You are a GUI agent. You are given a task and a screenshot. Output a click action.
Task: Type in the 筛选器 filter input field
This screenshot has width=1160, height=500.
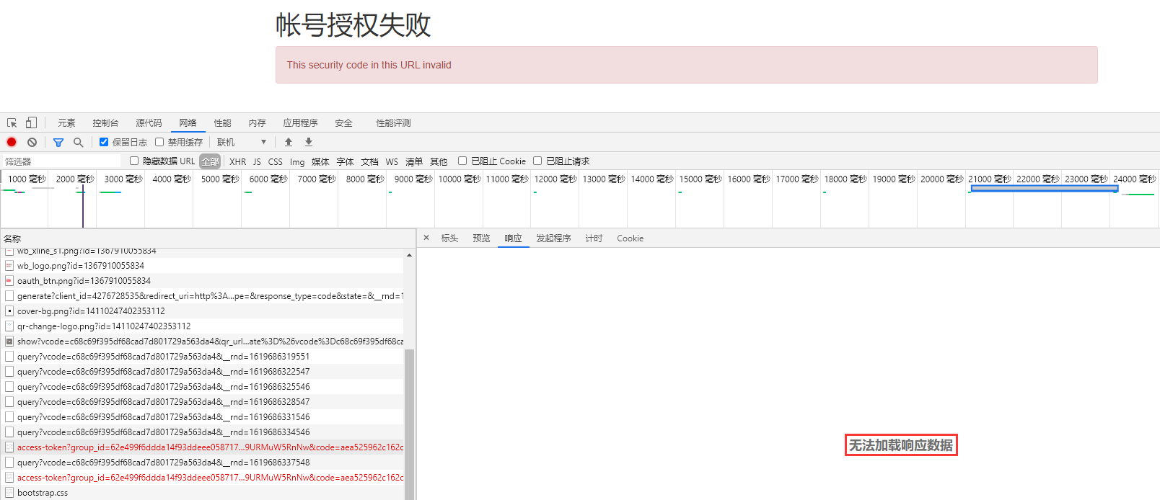[61, 161]
